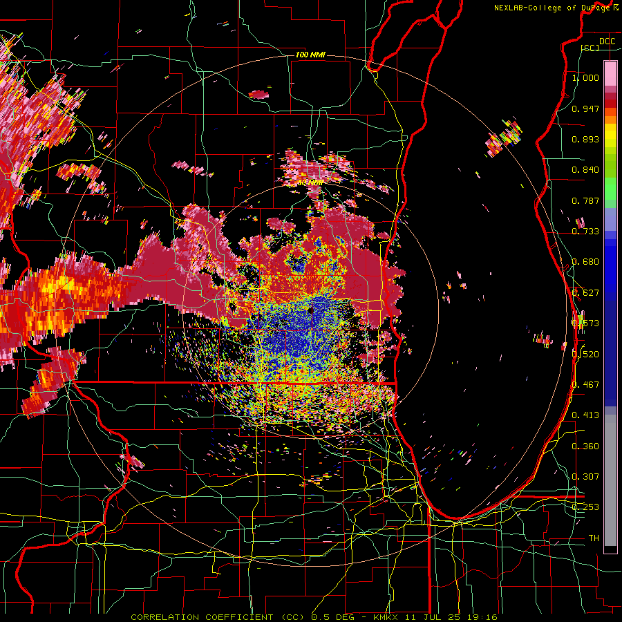Click the 50 NMI range ring label
Screen dimensions: 622x622
[310, 183]
